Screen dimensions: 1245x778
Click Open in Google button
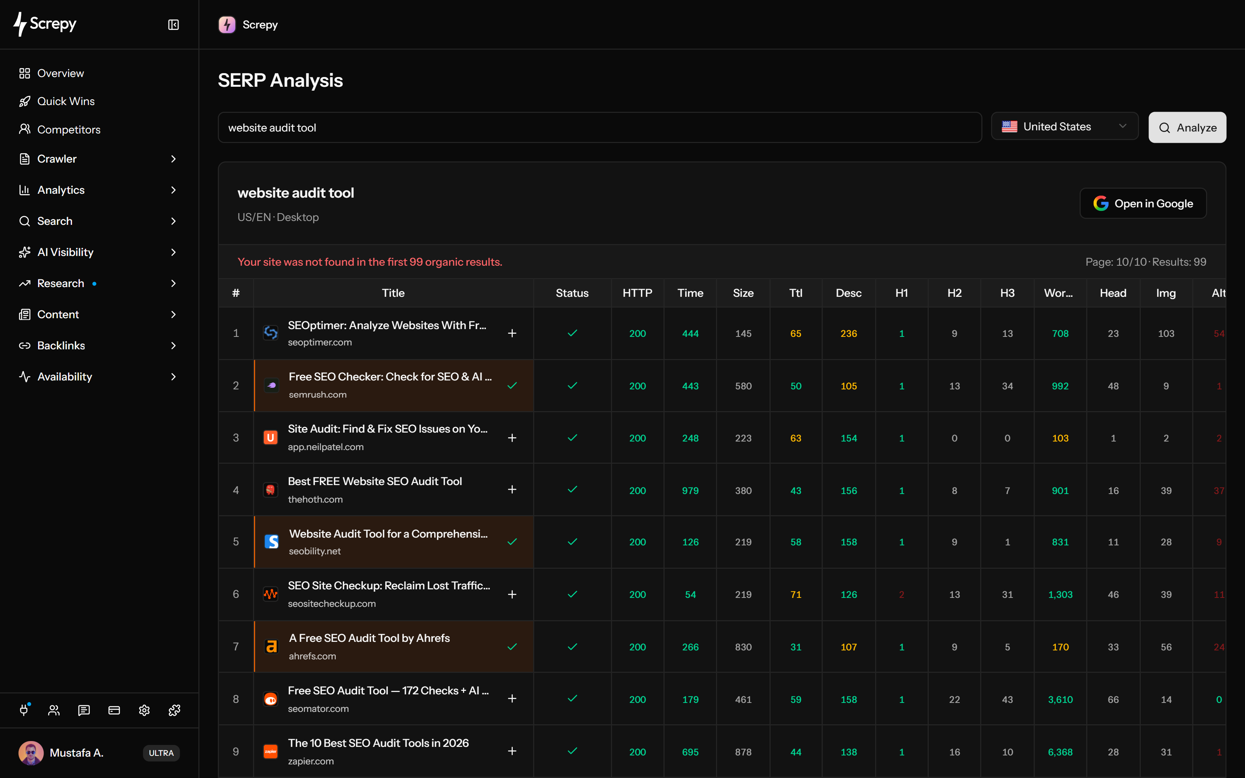coord(1143,204)
